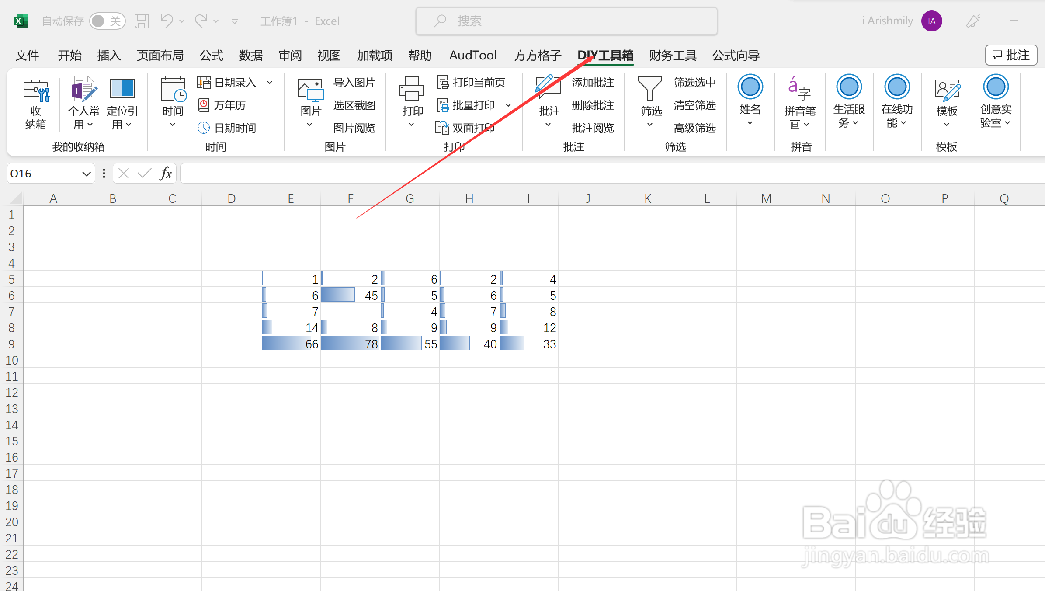Open the 财务工具 ribbon tab
Screen dimensions: 1045x591
672,55
